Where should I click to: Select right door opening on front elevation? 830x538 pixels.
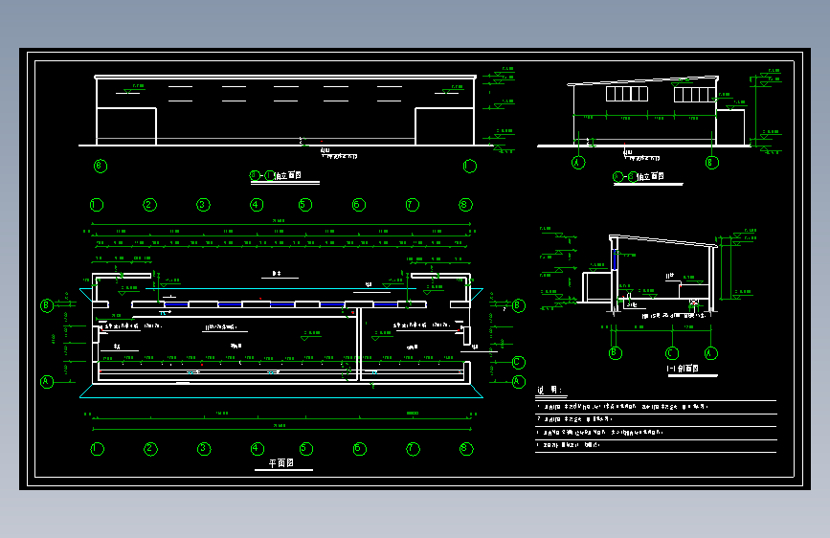click(x=444, y=126)
